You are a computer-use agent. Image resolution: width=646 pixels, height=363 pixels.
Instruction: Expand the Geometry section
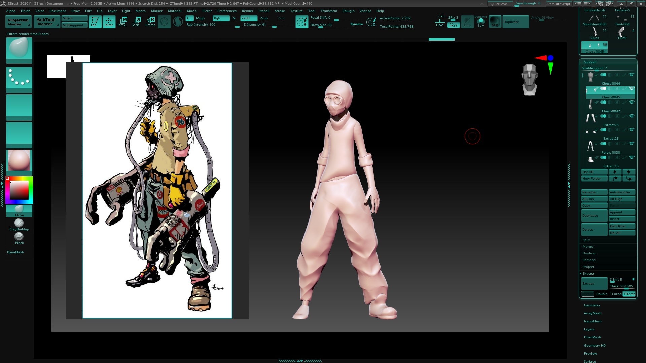[592, 305]
